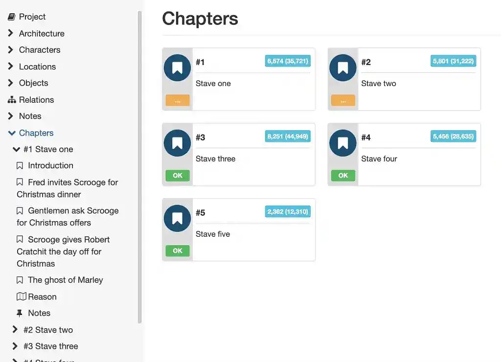
Task: Click the book icon beside Project
Action: pyautogui.click(x=12, y=17)
